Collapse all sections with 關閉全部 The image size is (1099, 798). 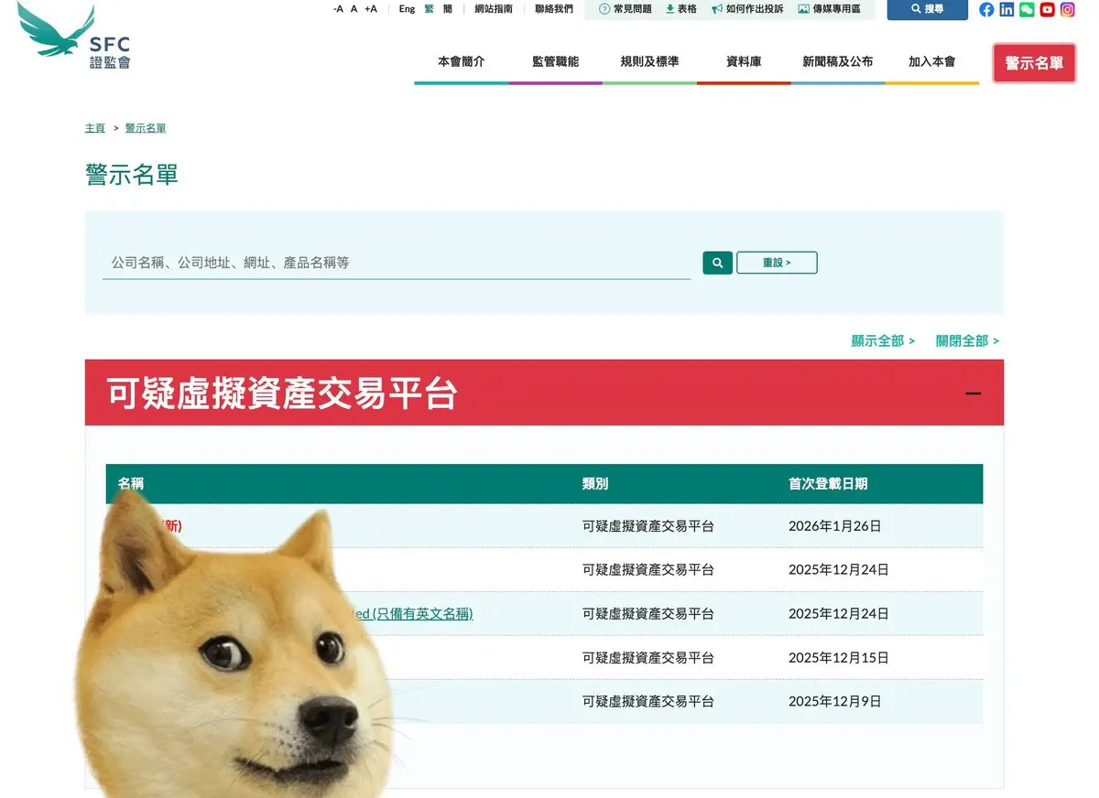967,340
